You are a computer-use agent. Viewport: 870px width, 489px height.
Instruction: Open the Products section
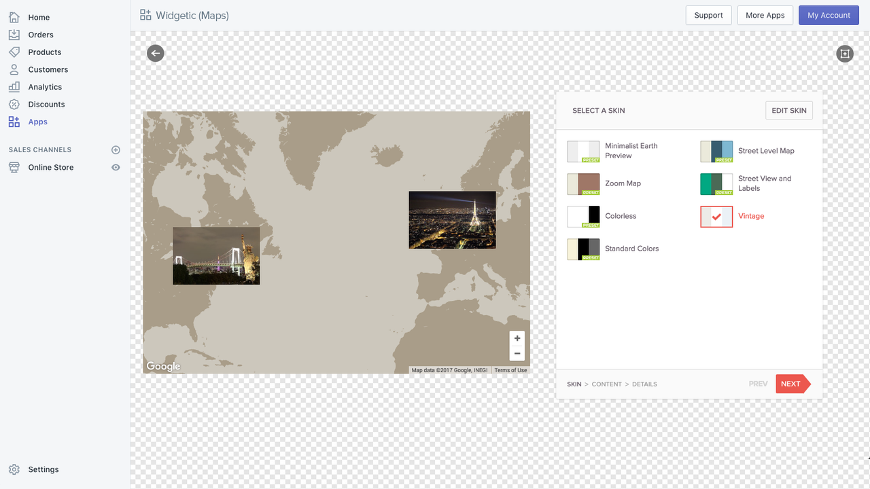click(x=15, y=52)
